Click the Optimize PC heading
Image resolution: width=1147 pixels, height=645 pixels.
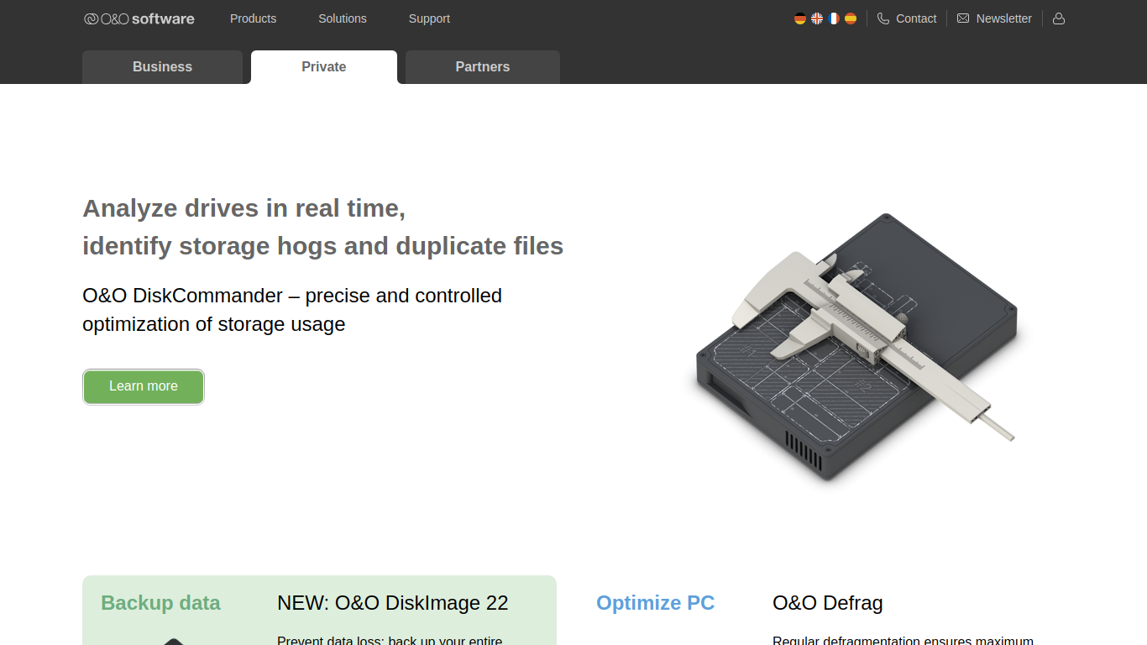point(655,603)
